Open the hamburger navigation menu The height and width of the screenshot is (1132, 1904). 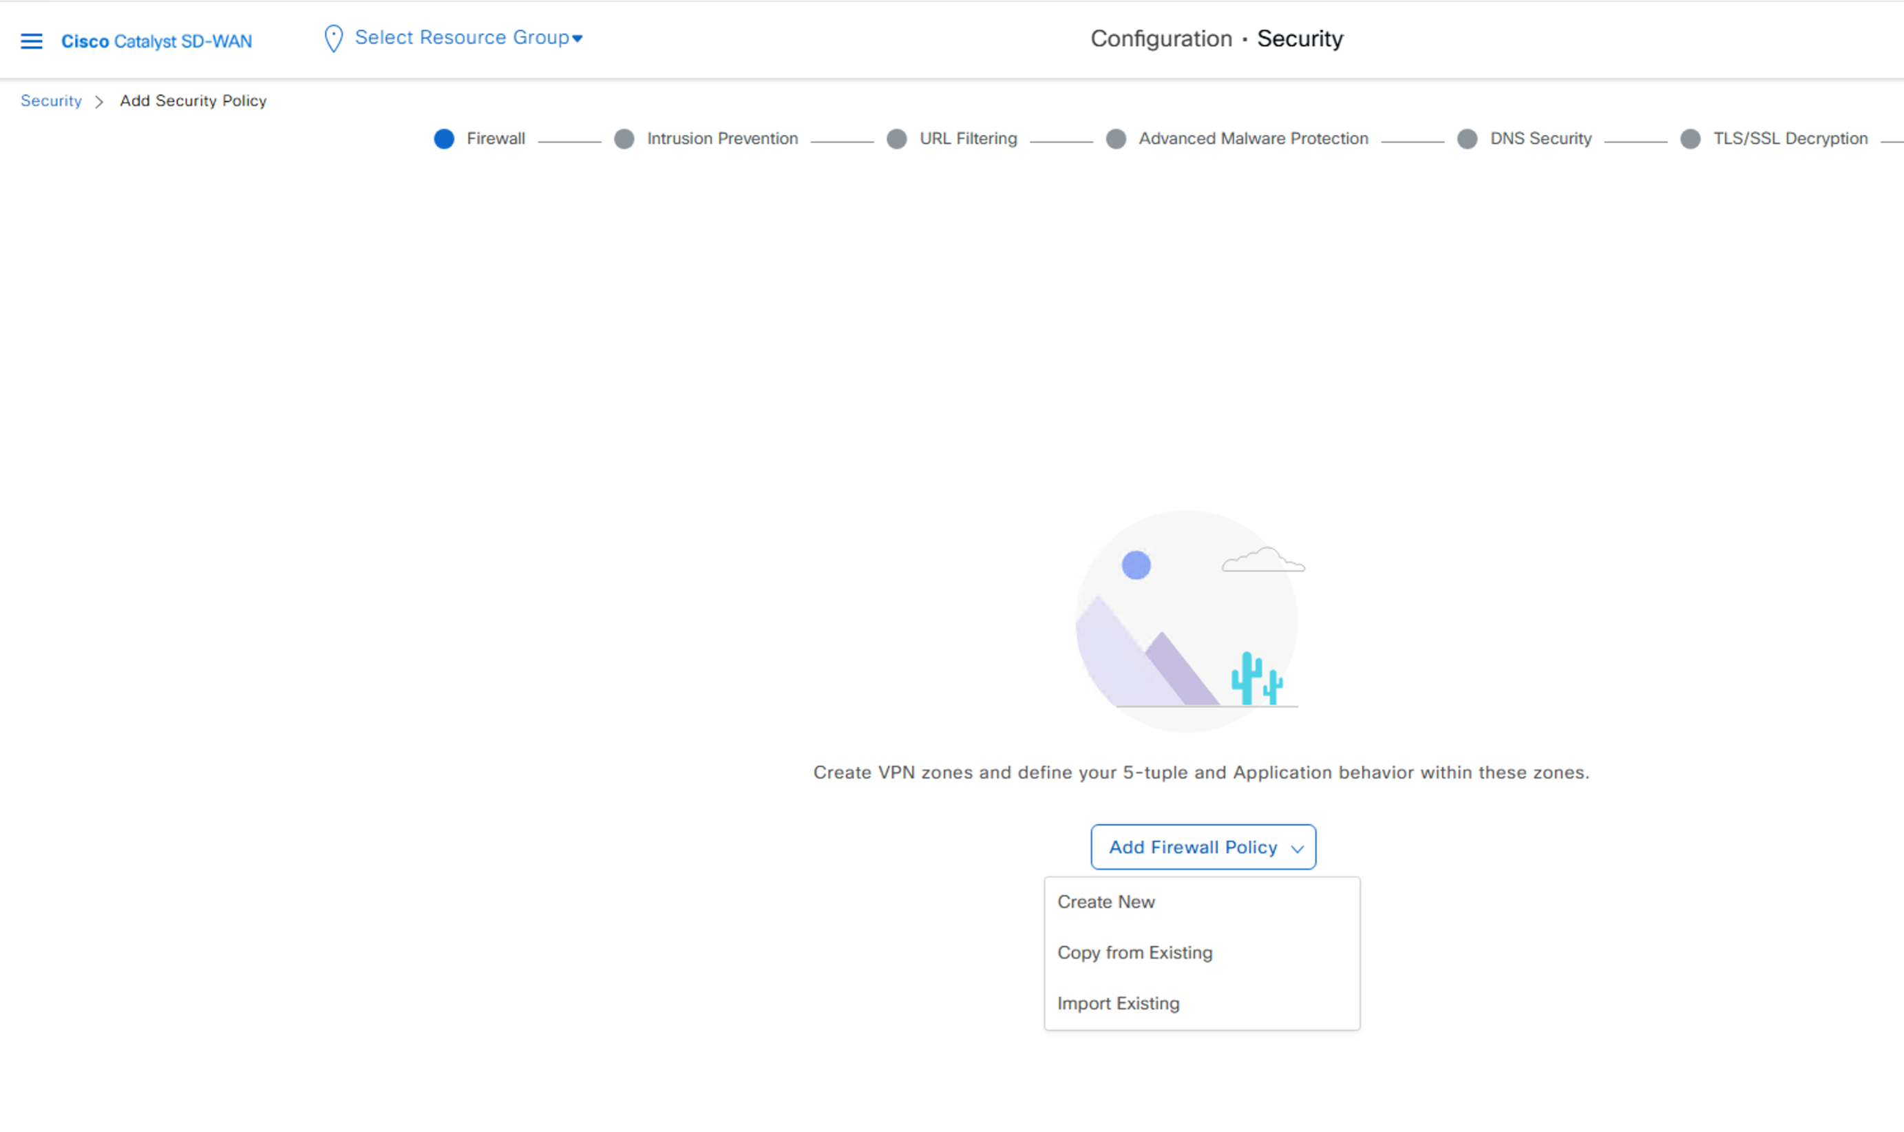pyautogui.click(x=31, y=41)
